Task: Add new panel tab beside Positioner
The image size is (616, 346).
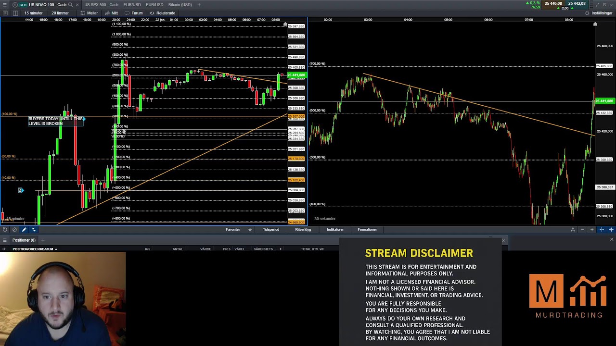Action: click(42, 240)
